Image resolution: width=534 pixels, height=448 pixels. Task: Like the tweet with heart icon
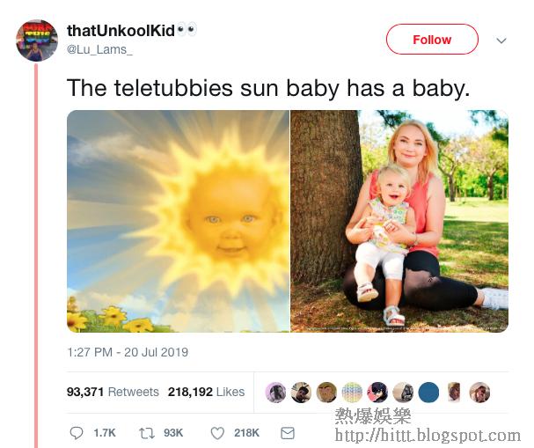click(217, 433)
